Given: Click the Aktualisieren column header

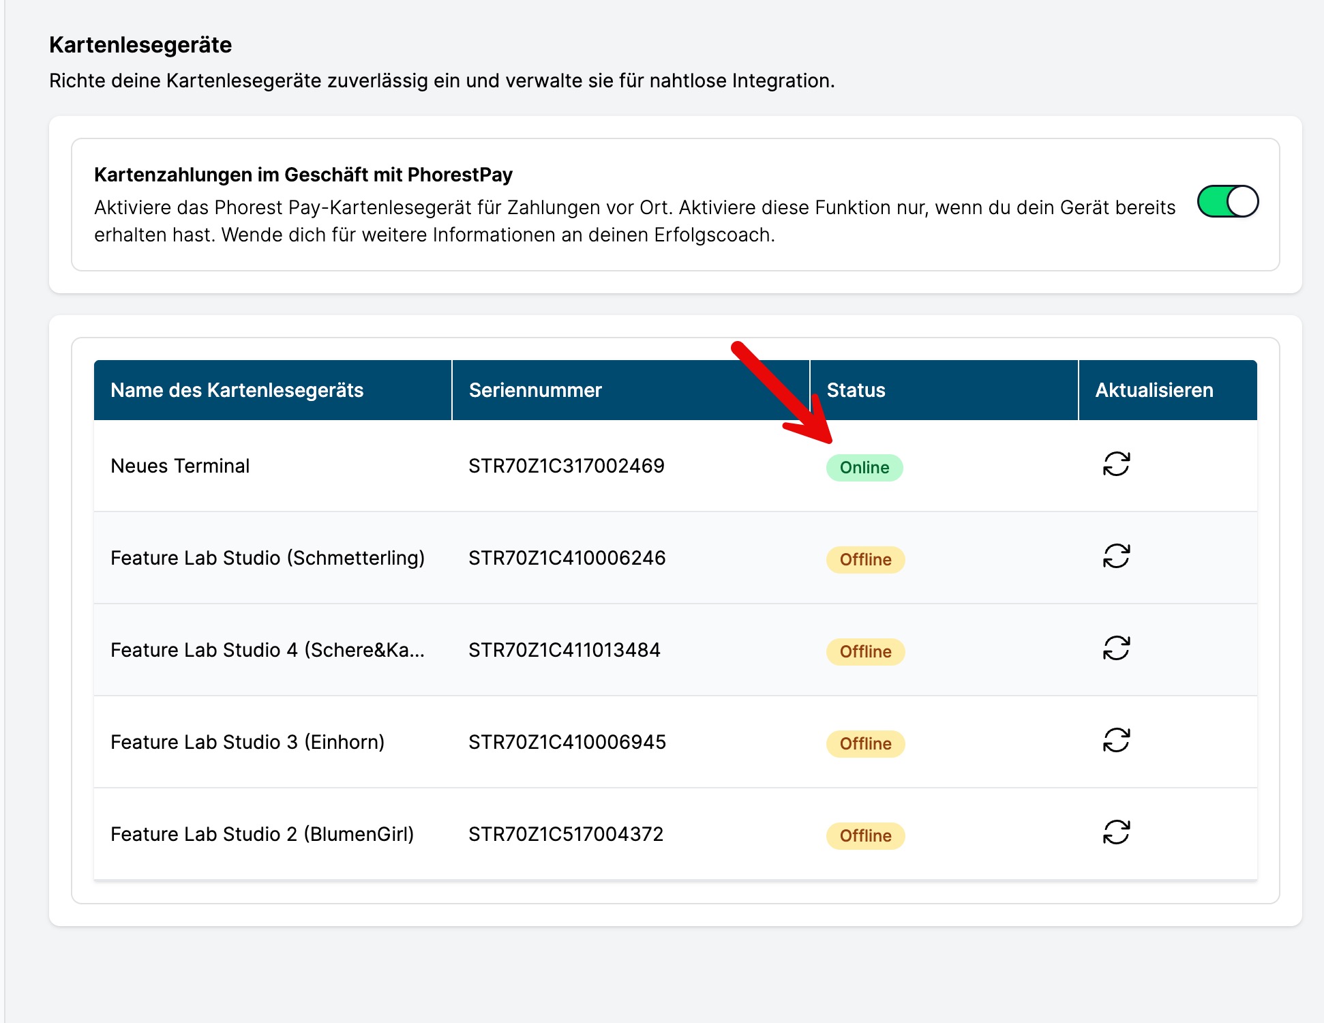Looking at the screenshot, I should pos(1168,390).
